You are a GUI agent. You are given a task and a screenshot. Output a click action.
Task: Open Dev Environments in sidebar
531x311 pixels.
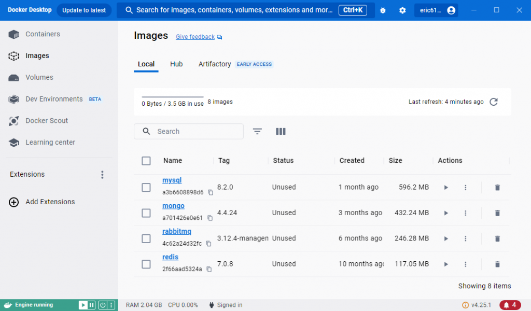[x=54, y=99]
